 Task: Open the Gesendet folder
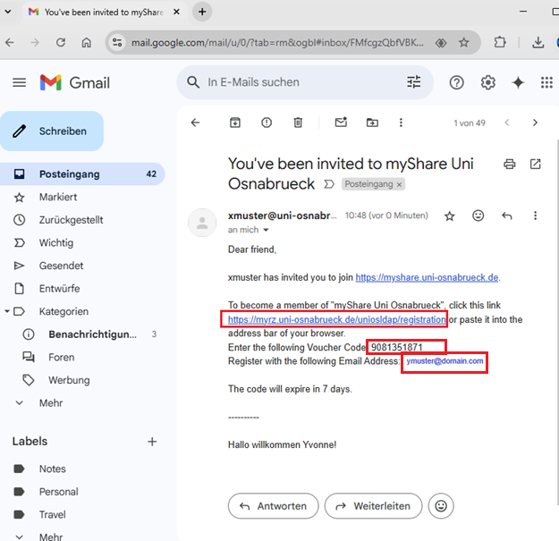pyautogui.click(x=61, y=266)
